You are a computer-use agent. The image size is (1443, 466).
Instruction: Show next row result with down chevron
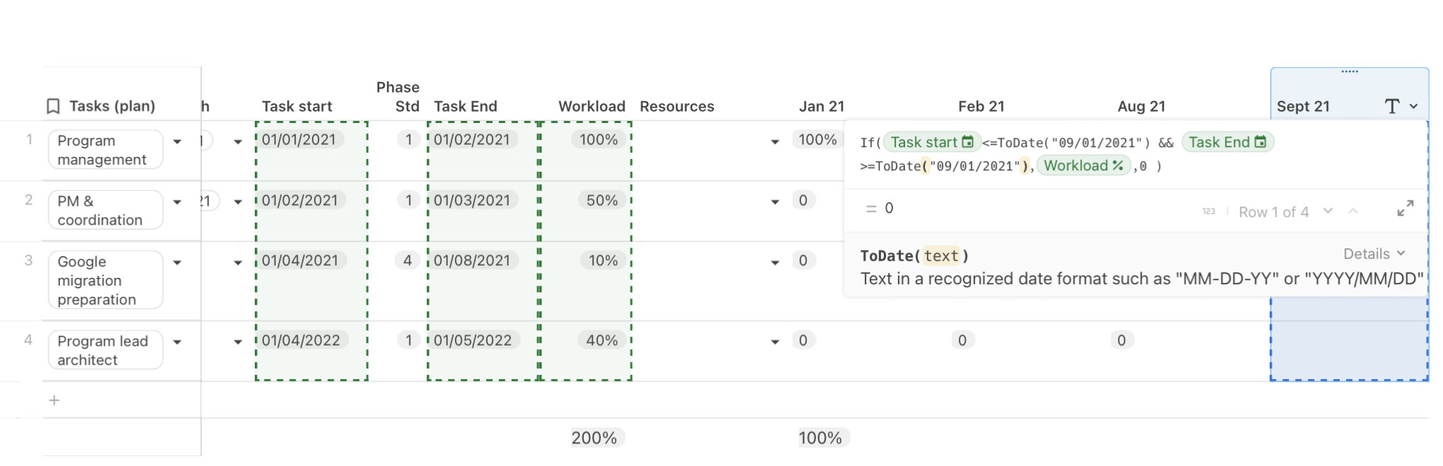pos(1328,211)
